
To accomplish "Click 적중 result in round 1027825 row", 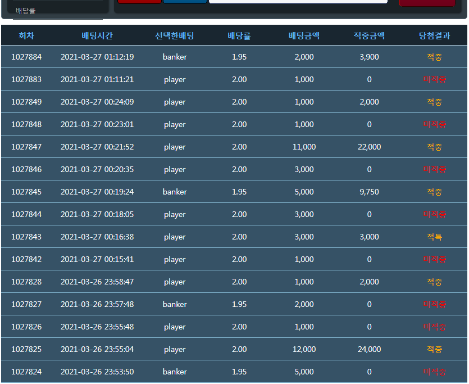I will pyautogui.click(x=434, y=349).
